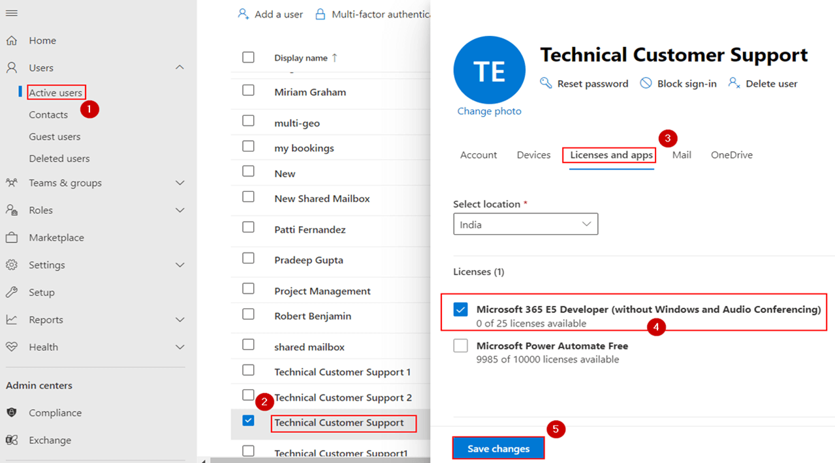Click the hamburger navigation menu icon

coord(12,14)
